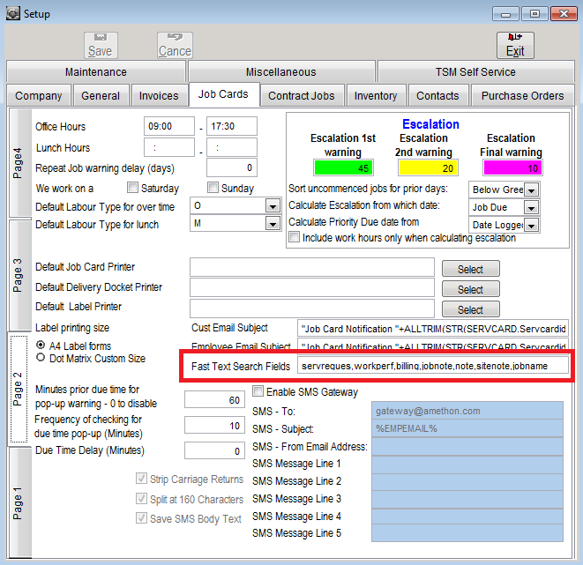This screenshot has width=583, height=565.
Task: Open Sort uncommenced jobs dropdown
Action: (x=531, y=190)
